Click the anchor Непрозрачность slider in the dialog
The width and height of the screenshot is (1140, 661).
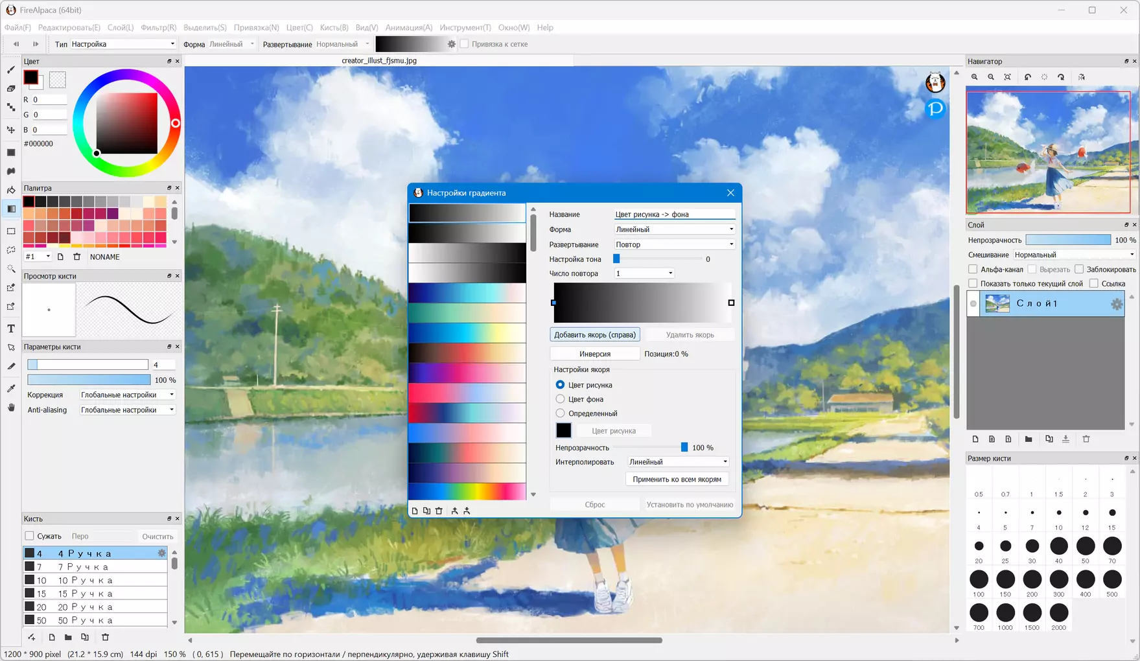tap(650, 447)
